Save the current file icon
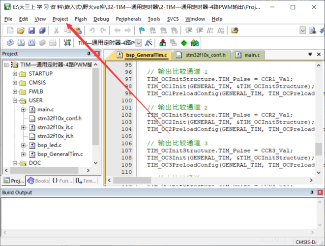This screenshot has width=325, height=246. [31, 31]
